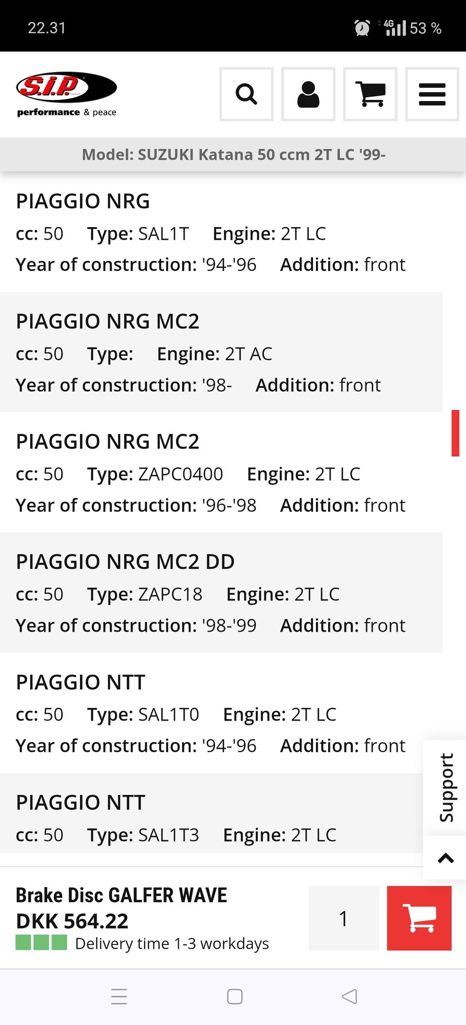Open the search icon in header

click(x=246, y=94)
